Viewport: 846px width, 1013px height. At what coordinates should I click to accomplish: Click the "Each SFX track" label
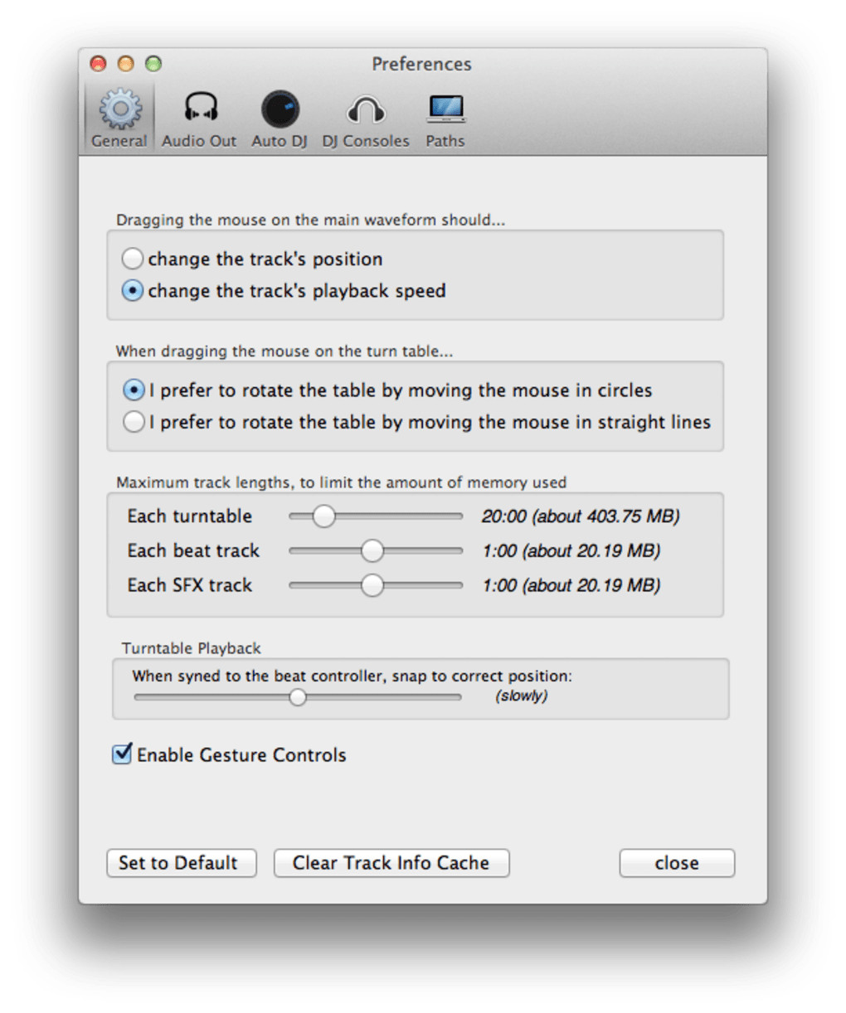coord(190,585)
